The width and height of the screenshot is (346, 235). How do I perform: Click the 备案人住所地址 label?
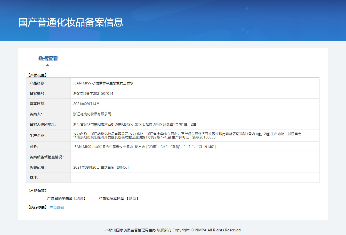pos(43,124)
